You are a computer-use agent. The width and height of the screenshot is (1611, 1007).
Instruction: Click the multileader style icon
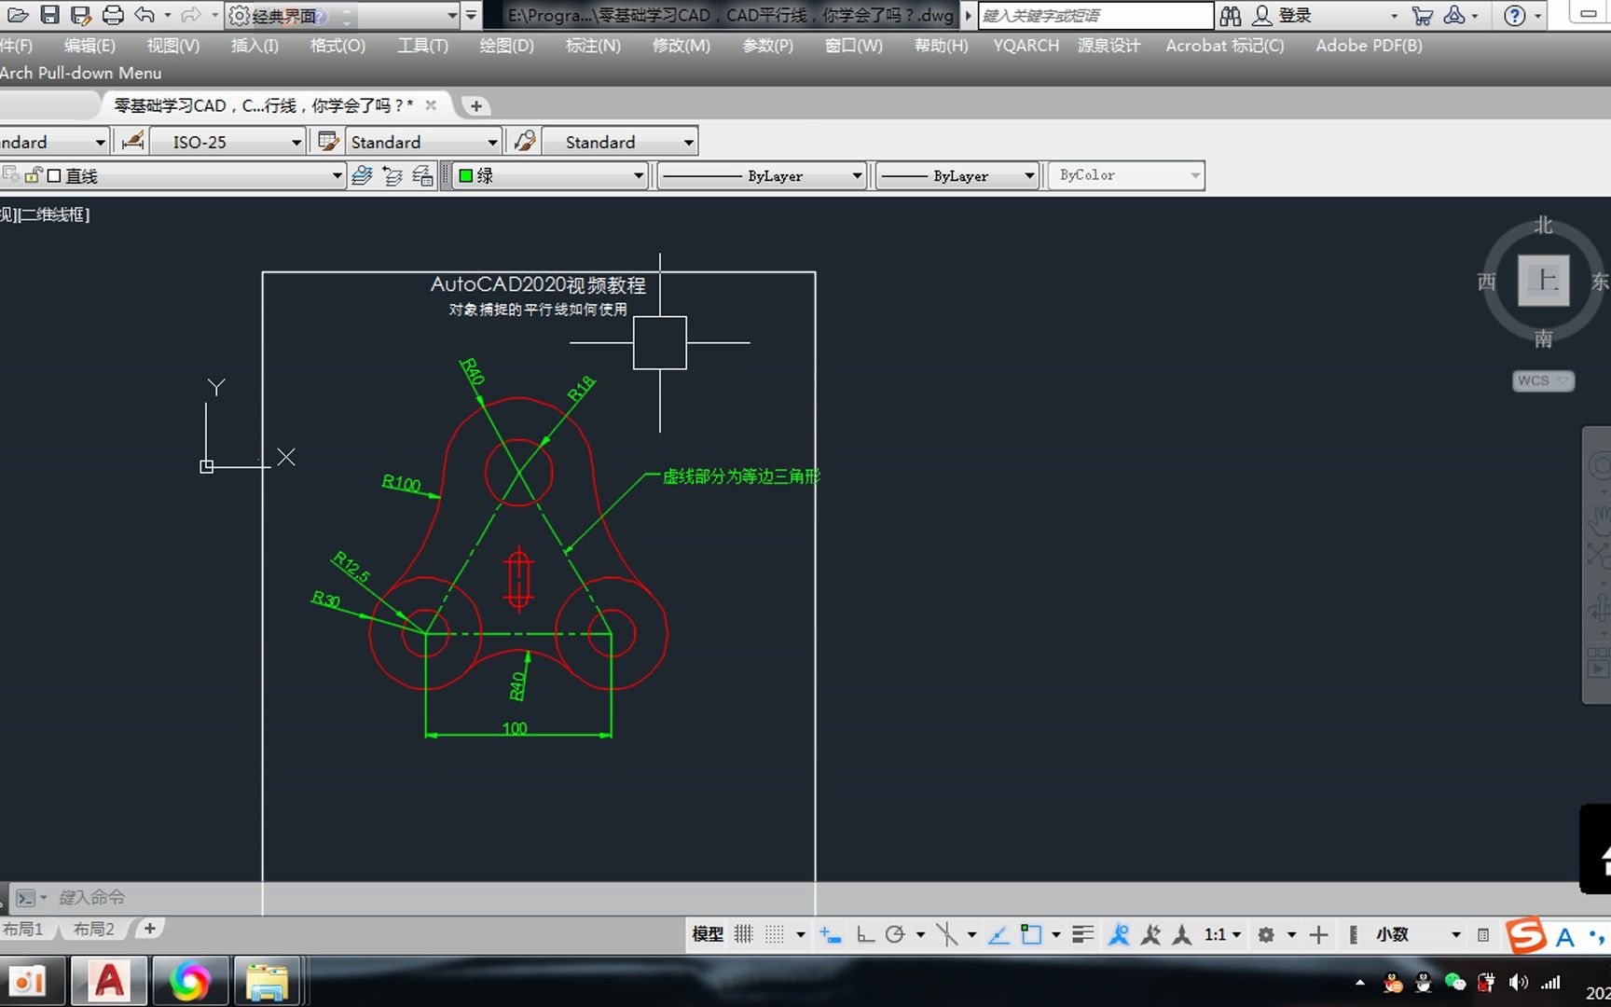(525, 142)
